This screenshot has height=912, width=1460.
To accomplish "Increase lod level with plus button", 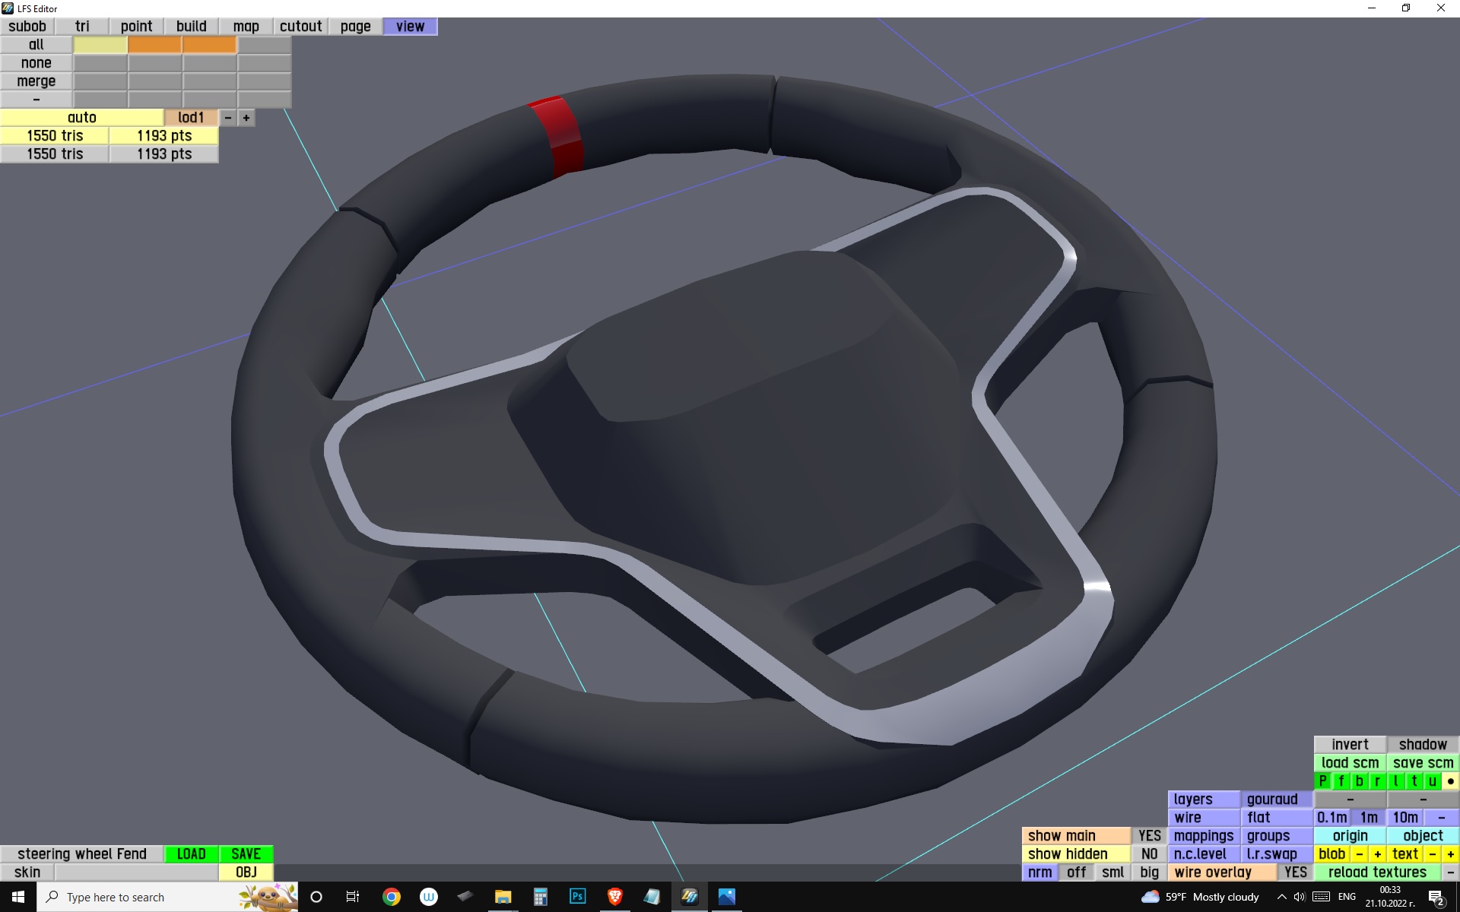I will coord(246,118).
